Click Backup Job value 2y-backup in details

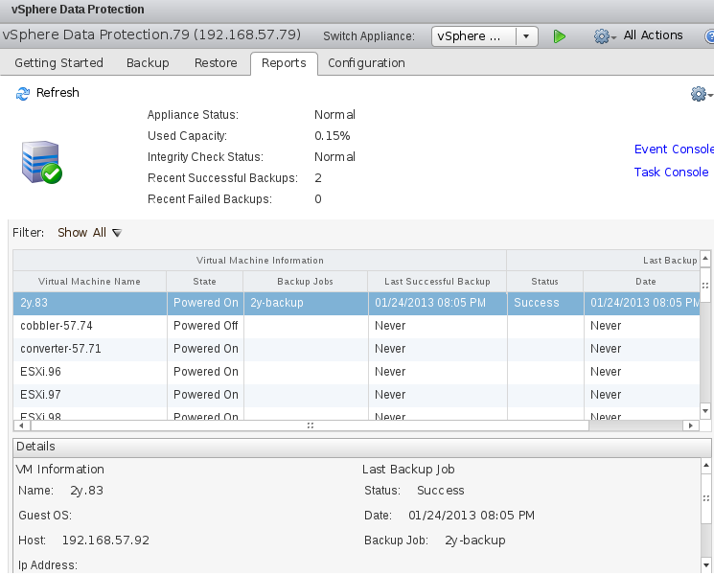coord(475,540)
